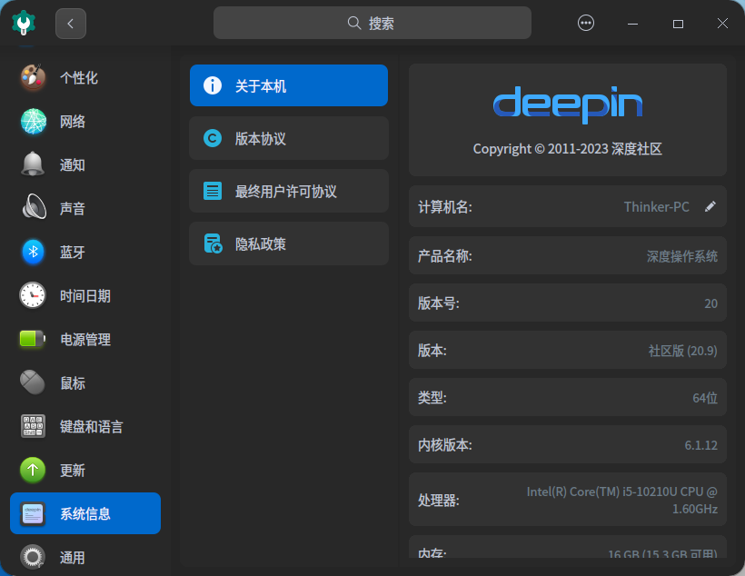The image size is (745, 576).
Task: Open the Sound speaker icon
Action: [34, 207]
